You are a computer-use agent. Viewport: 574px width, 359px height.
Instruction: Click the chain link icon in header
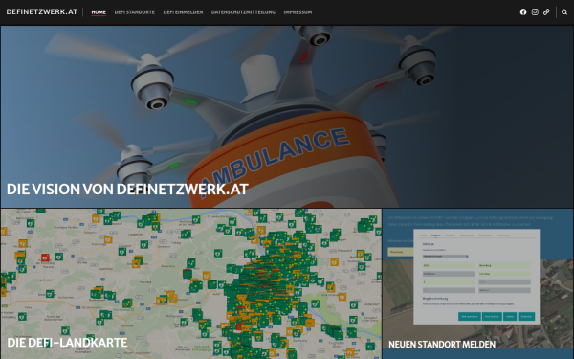(546, 12)
